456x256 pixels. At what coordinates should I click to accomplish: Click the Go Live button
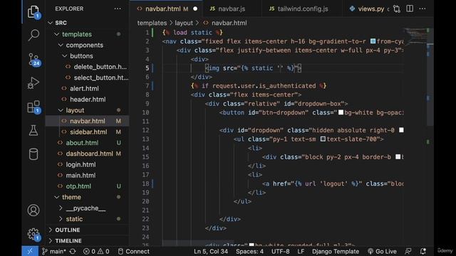click(382, 251)
